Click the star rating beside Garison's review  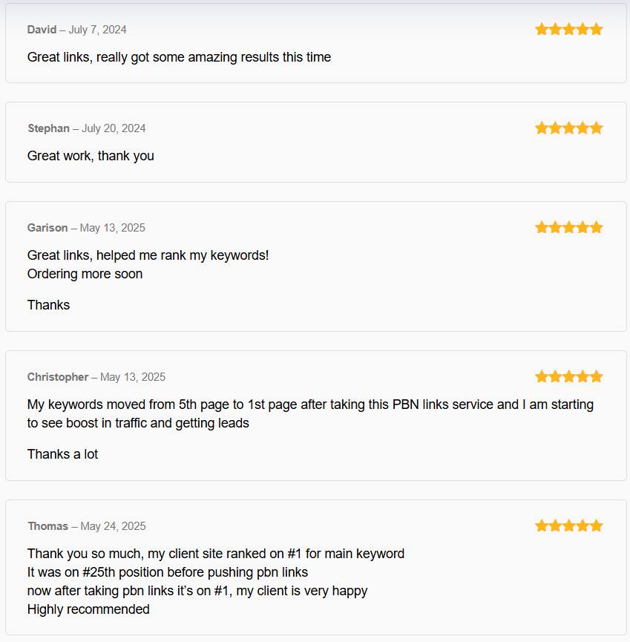(x=568, y=228)
